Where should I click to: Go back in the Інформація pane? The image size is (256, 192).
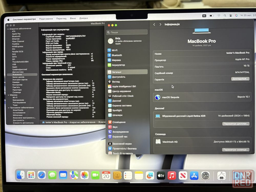coord(154,24)
